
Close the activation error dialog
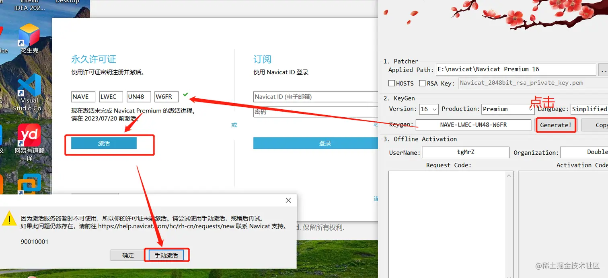pos(288,200)
